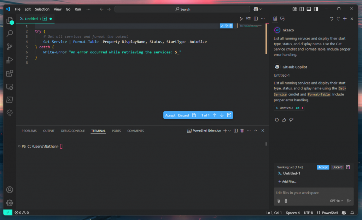Go to next change down arrow

(222, 115)
